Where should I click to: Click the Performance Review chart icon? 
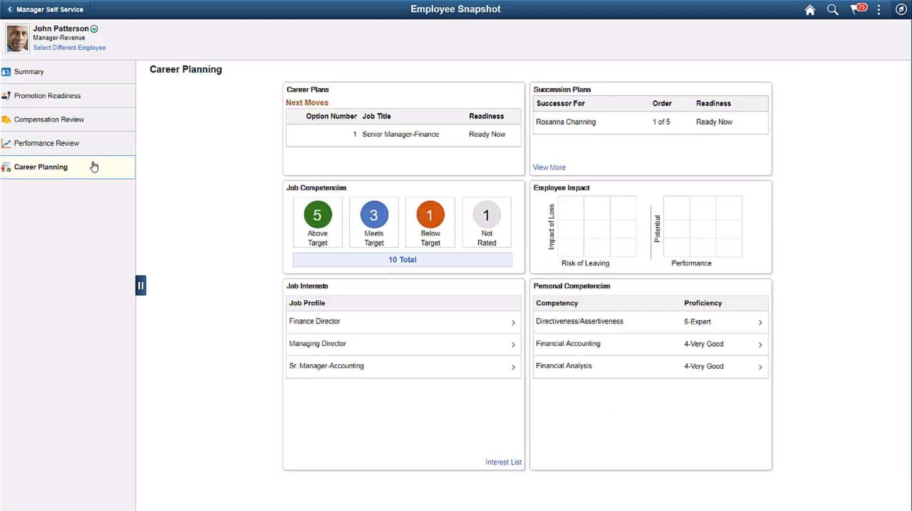pyautogui.click(x=7, y=143)
